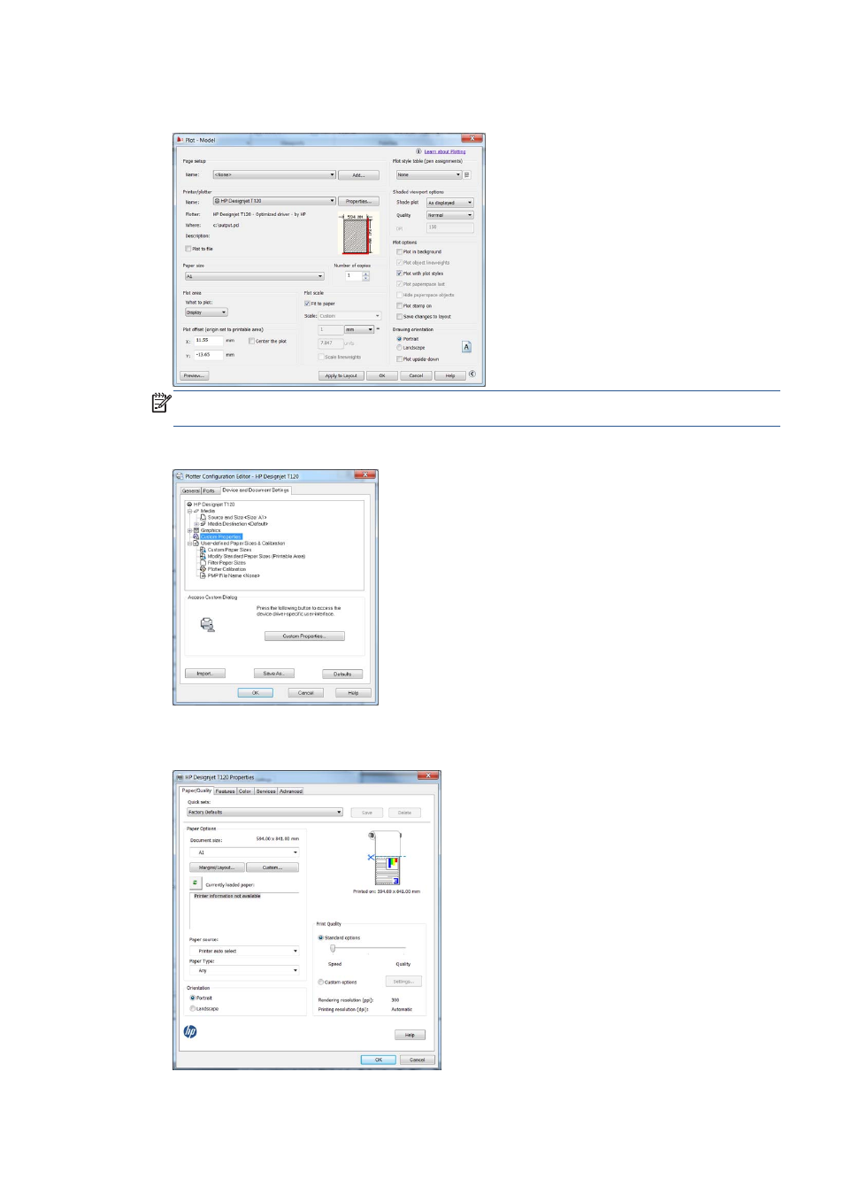Screen dimensions: 844x1195
Task: Click the Graphics node icon
Action: pyautogui.click(x=196, y=530)
